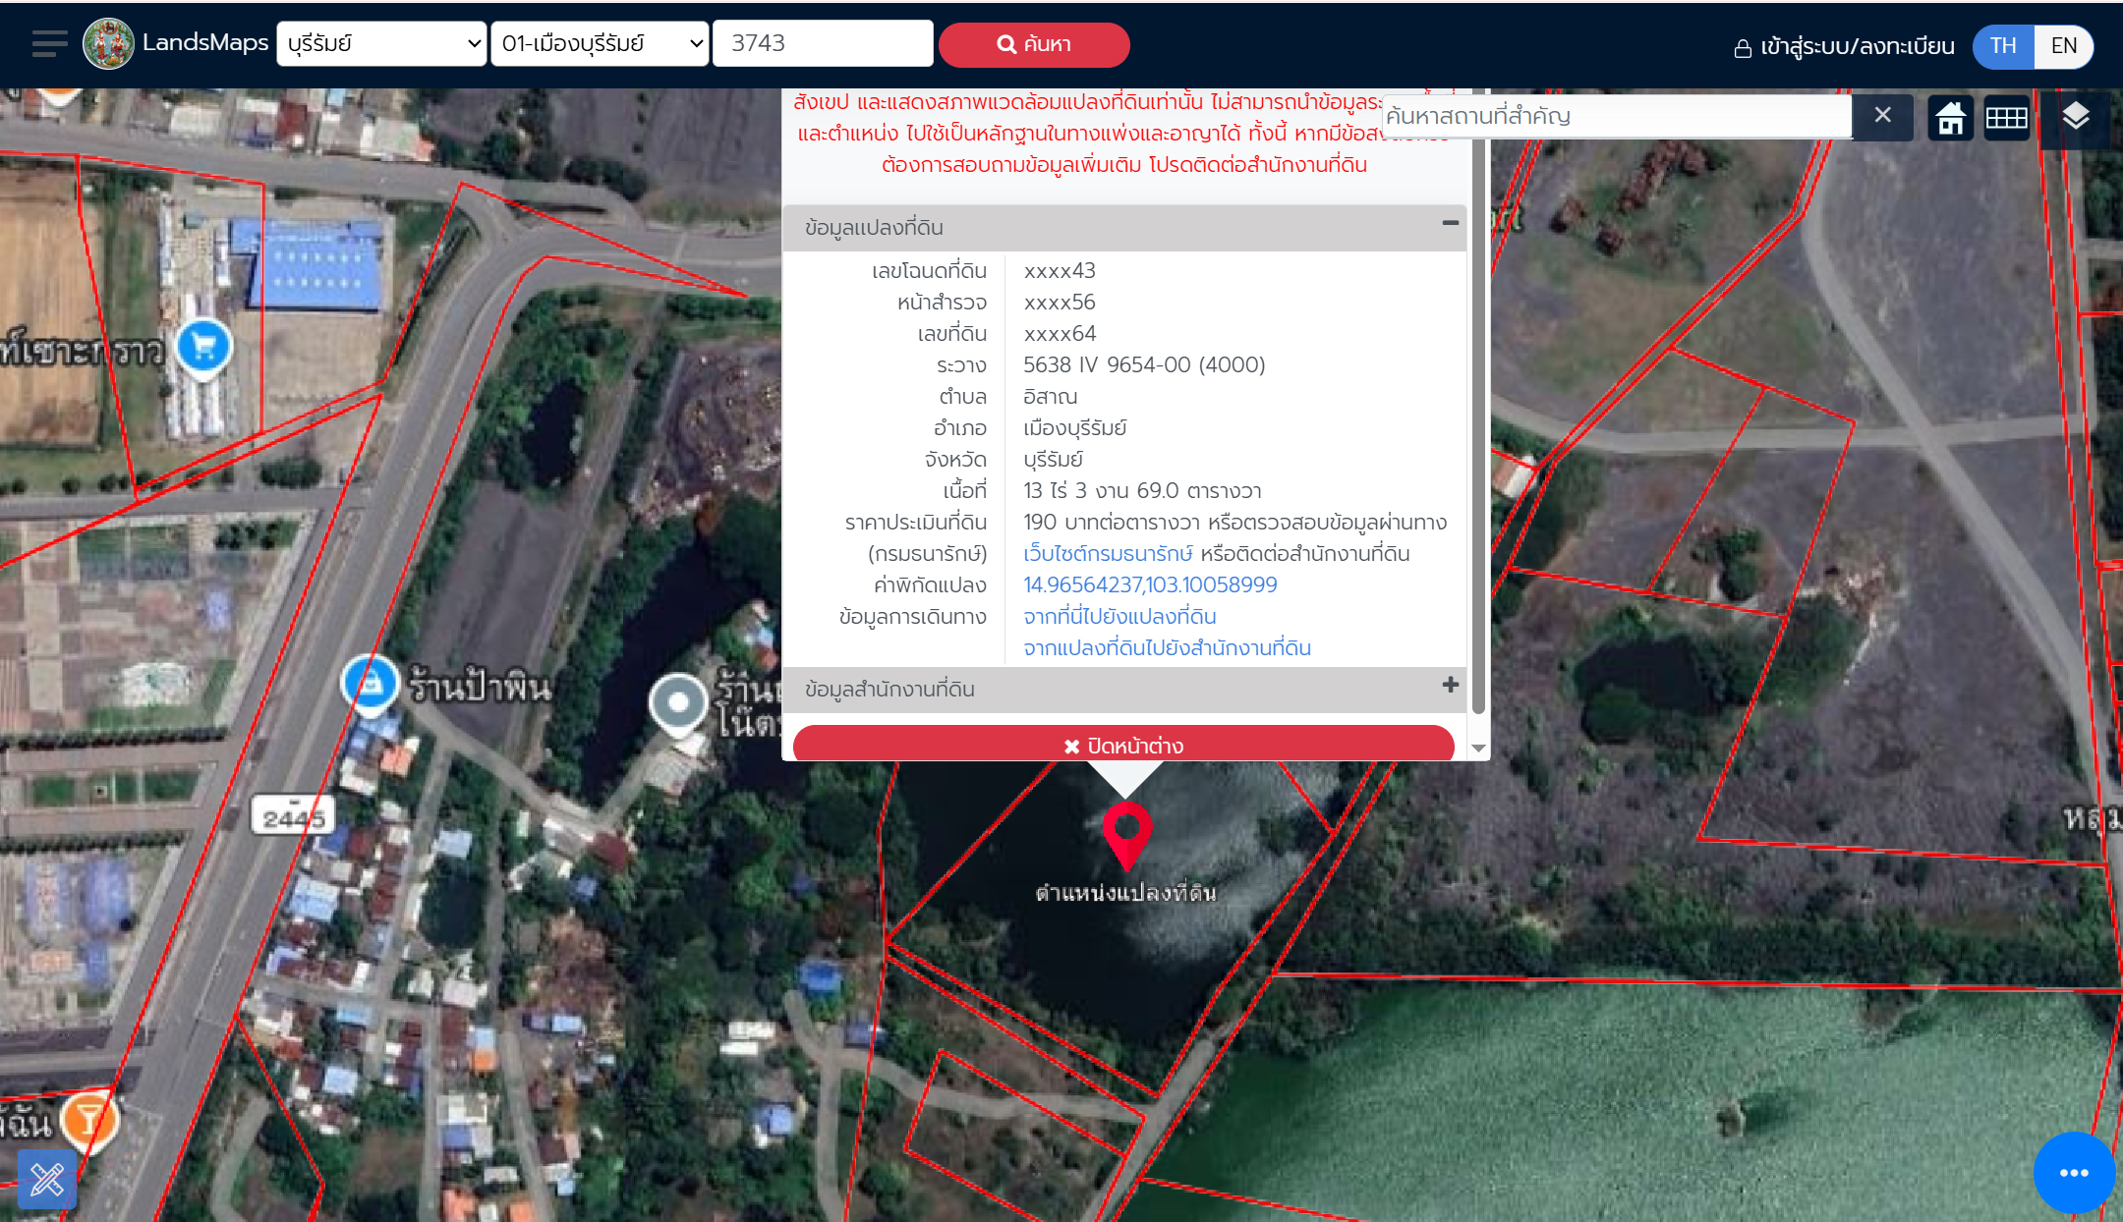Switch language to EN

pyautogui.click(x=2063, y=46)
